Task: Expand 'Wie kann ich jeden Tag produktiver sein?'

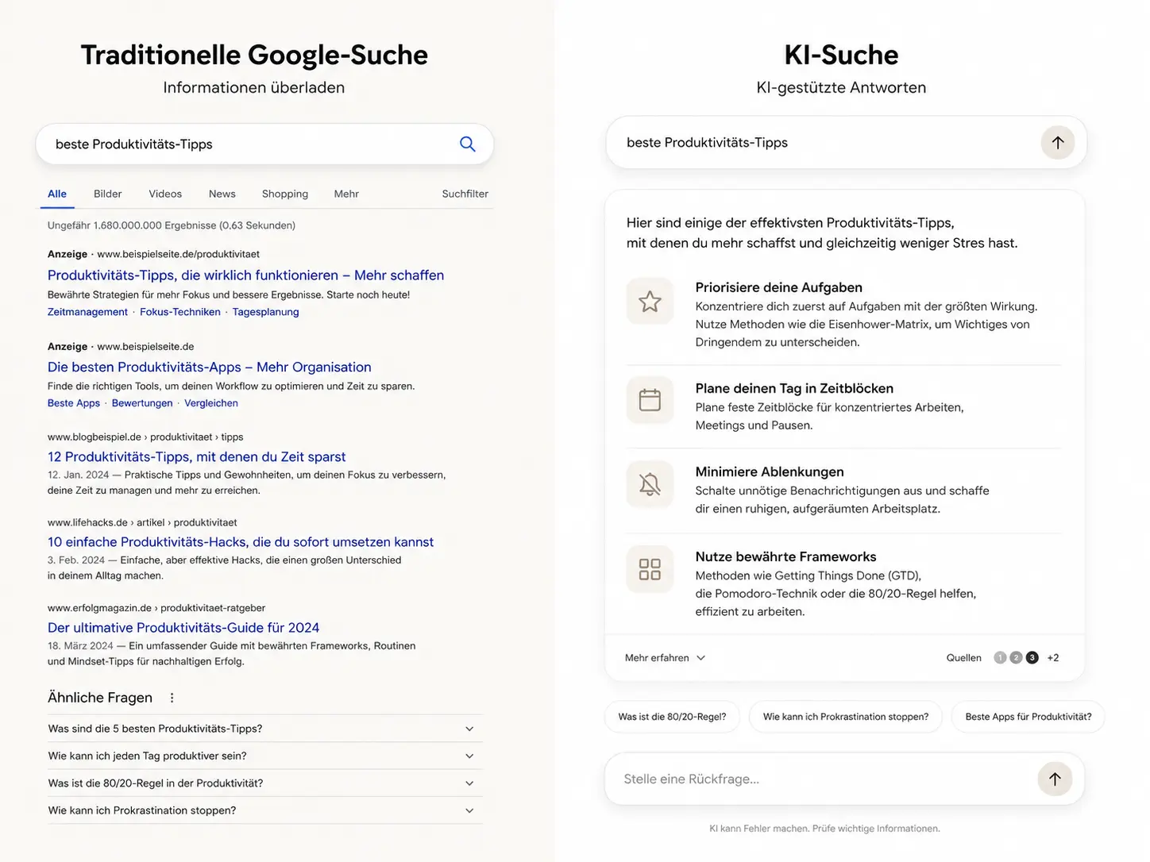Action: (265, 756)
